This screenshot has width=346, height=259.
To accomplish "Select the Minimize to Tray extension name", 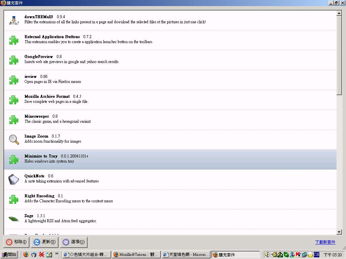I will [x=41, y=156].
